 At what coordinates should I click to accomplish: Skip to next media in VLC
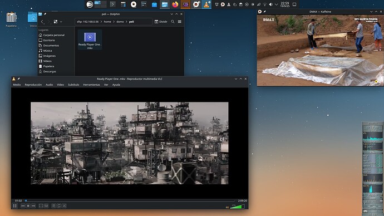pos(33,206)
